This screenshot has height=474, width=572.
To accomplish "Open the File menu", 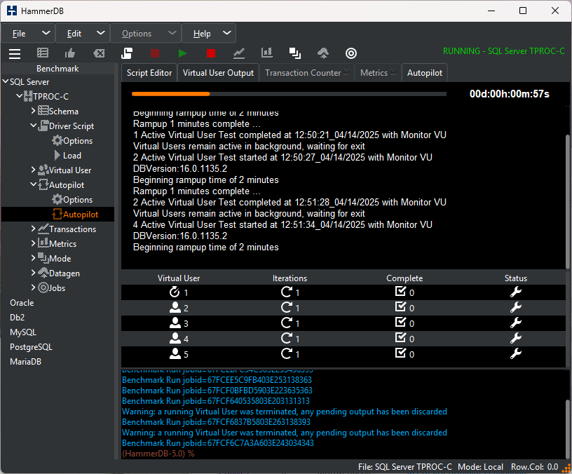I will (x=28, y=34).
